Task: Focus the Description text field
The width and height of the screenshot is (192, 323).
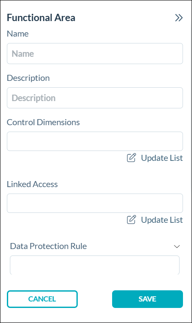Action: [x=95, y=98]
